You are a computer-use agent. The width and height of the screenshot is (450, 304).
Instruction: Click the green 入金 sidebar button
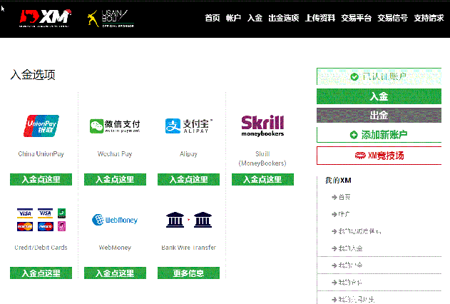click(x=379, y=96)
